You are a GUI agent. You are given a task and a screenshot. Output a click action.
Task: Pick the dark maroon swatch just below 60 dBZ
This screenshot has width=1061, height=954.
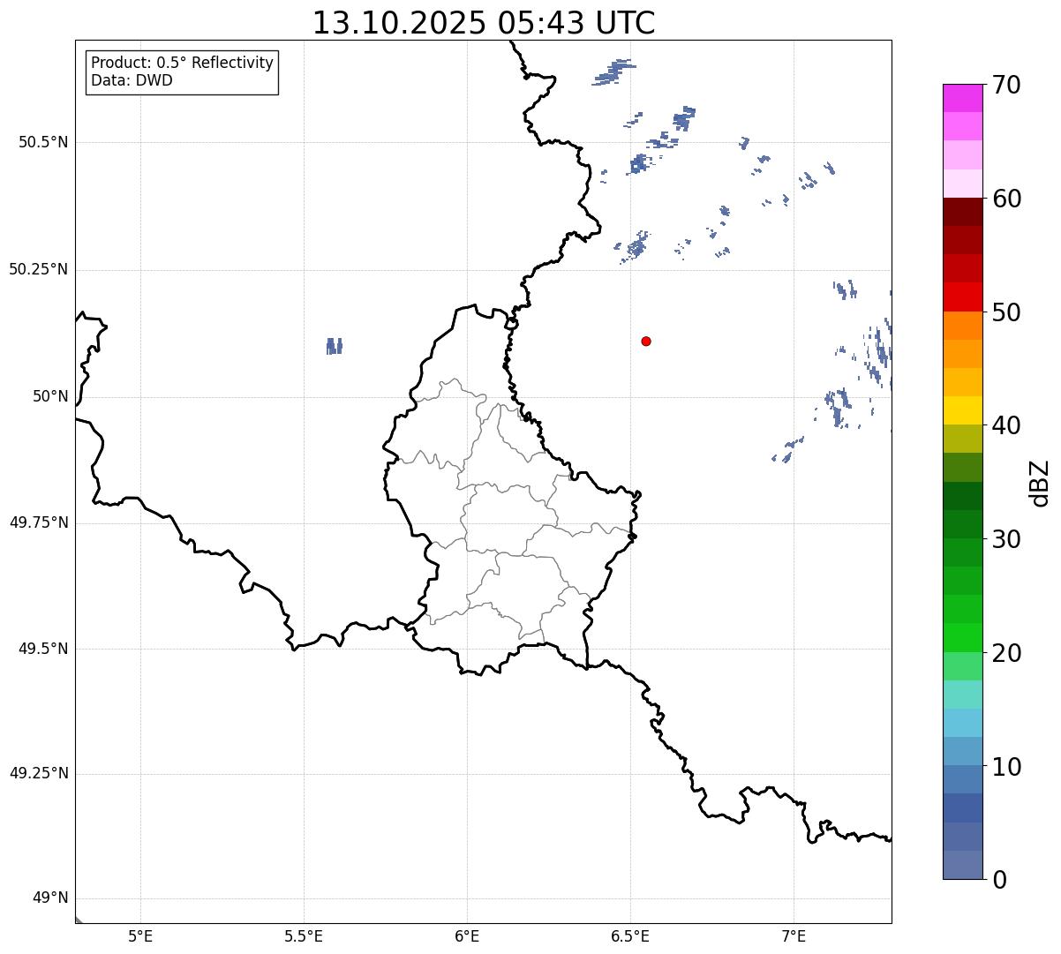[x=962, y=212]
